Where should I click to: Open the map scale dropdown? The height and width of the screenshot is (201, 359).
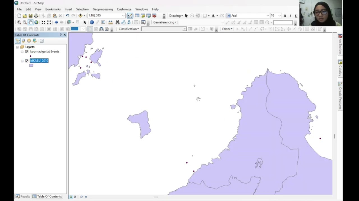coord(123,16)
